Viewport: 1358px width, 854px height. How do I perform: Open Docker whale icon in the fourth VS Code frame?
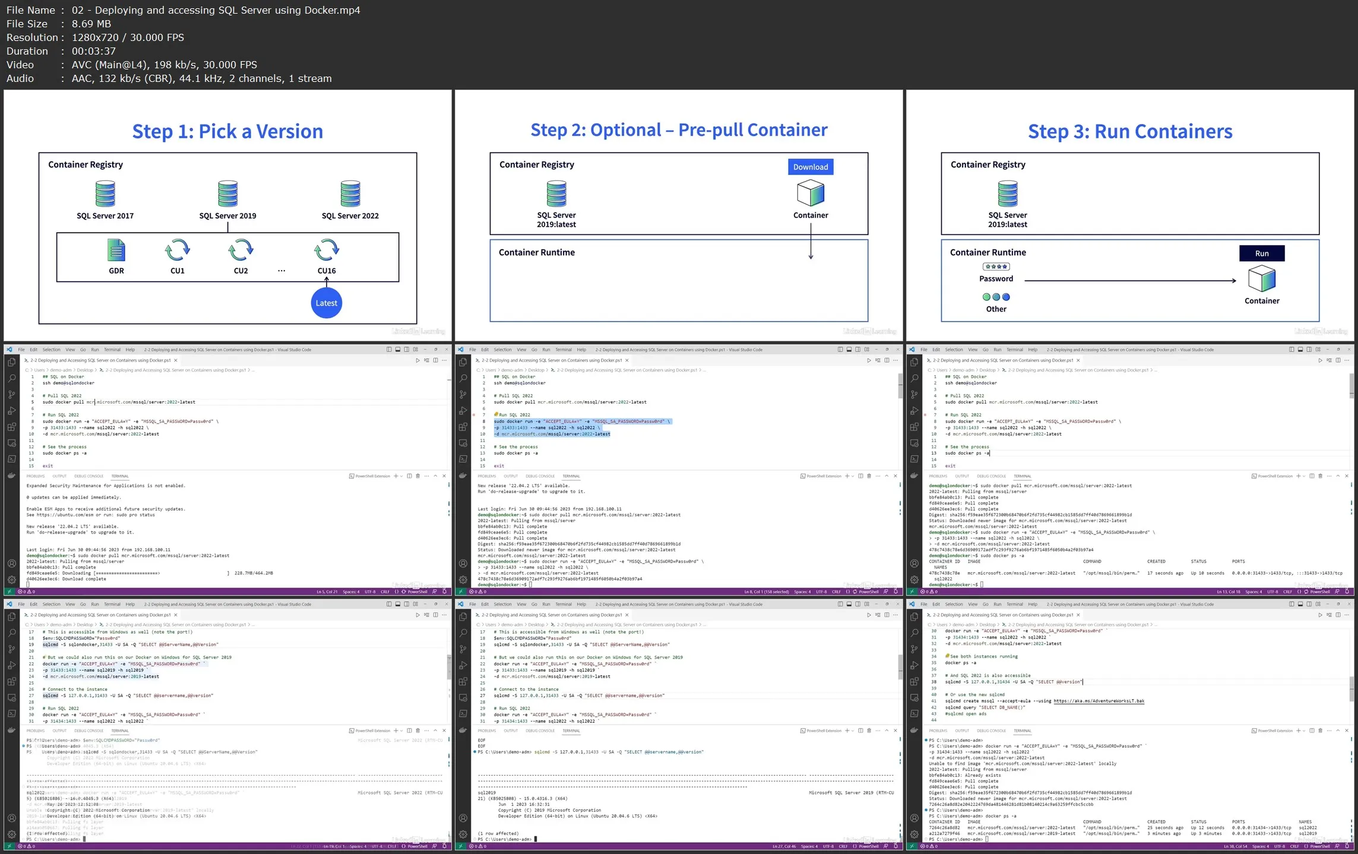pyautogui.click(x=11, y=730)
